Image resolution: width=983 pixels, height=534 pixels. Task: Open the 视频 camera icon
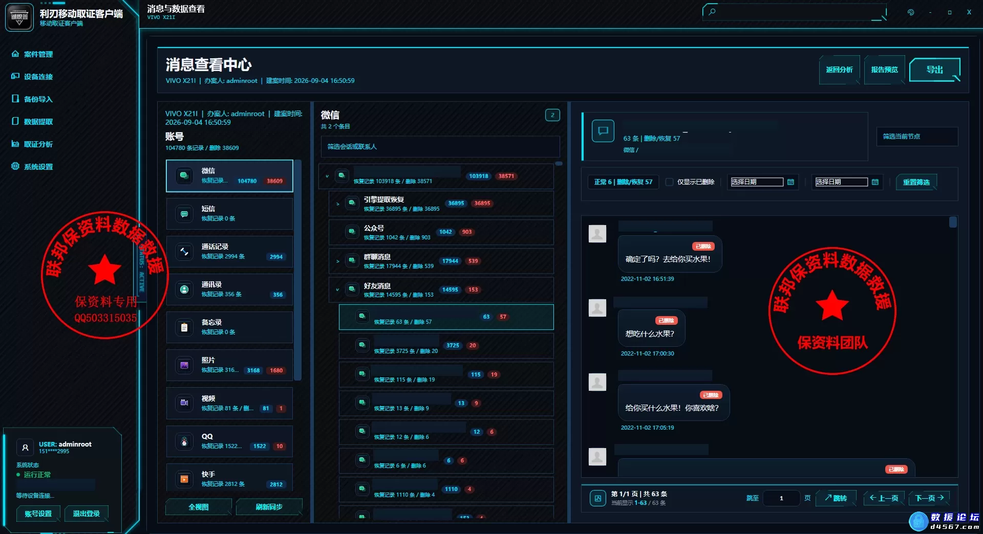184,403
